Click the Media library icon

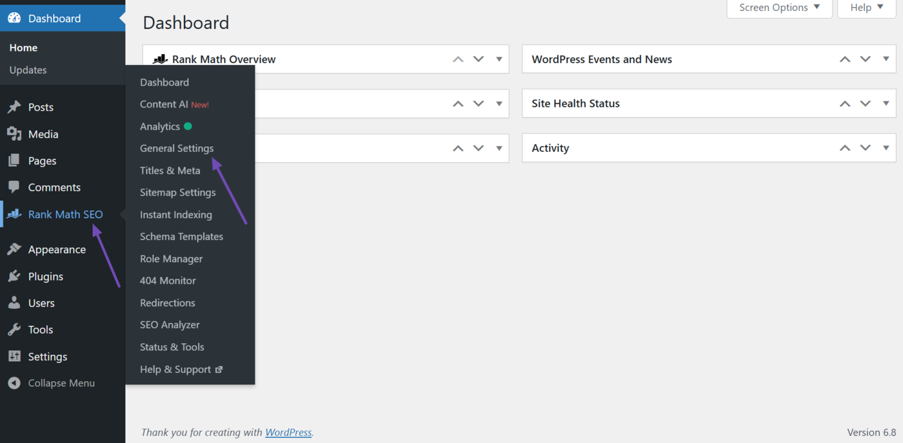[x=14, y=134]
